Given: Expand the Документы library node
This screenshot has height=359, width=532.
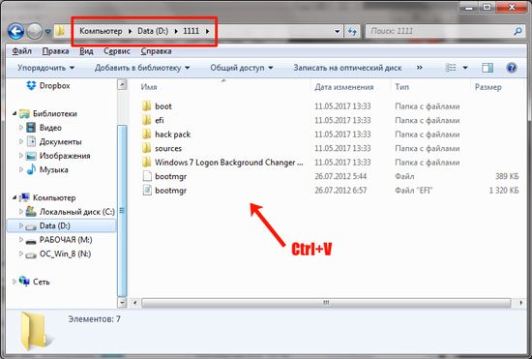Looking at the screenshot, I should [x=21, y=141].
